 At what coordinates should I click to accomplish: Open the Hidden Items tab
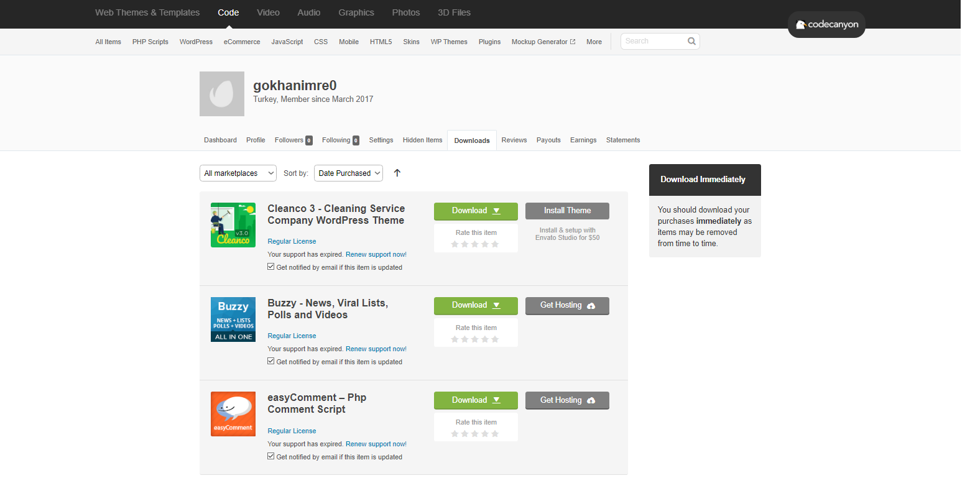point(422,140)
